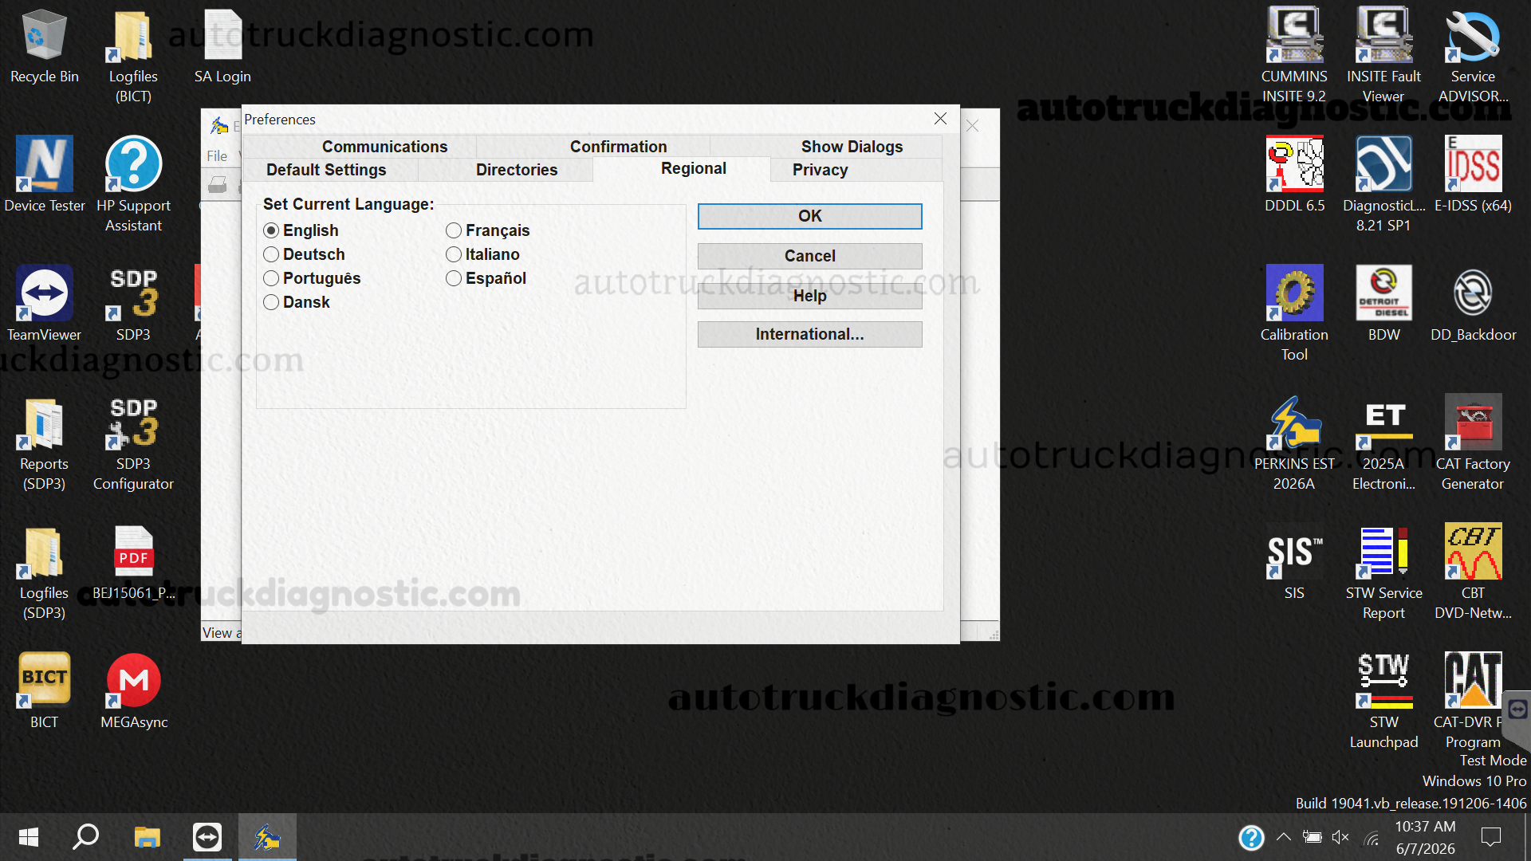This screenshot has height=861, width=1531.
Task: Open the Directories tab
Action: (517, 170)
